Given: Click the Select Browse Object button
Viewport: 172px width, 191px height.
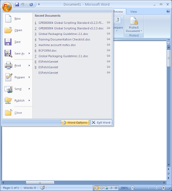Looking at the screenshot, I should 169,173.
